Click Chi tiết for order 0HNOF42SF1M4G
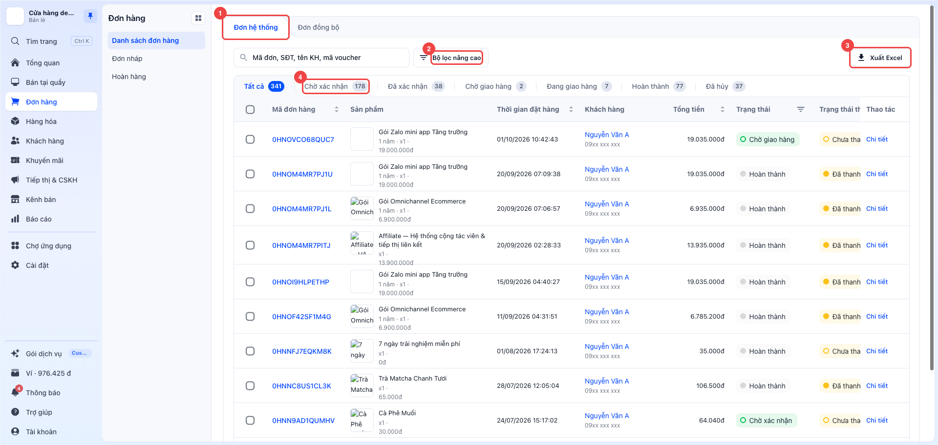Image resolution: width=938 pixels, height=445 pixels. pos(877,317)
